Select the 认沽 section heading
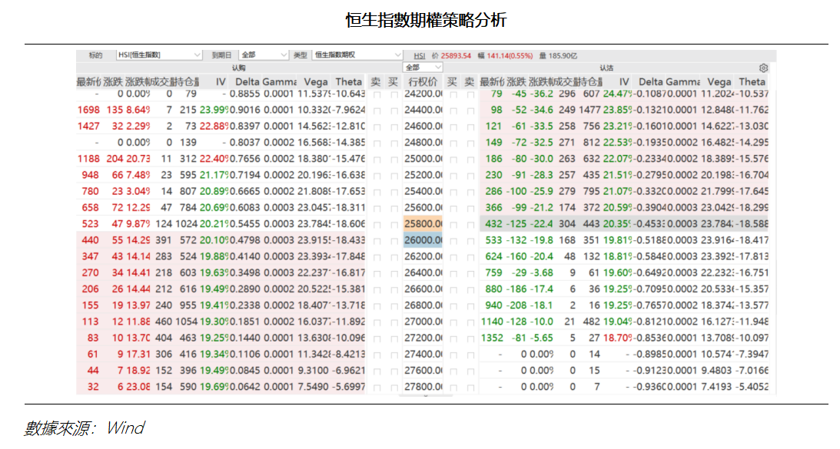The width and height of the screenshot is (840, 449). 606,68
